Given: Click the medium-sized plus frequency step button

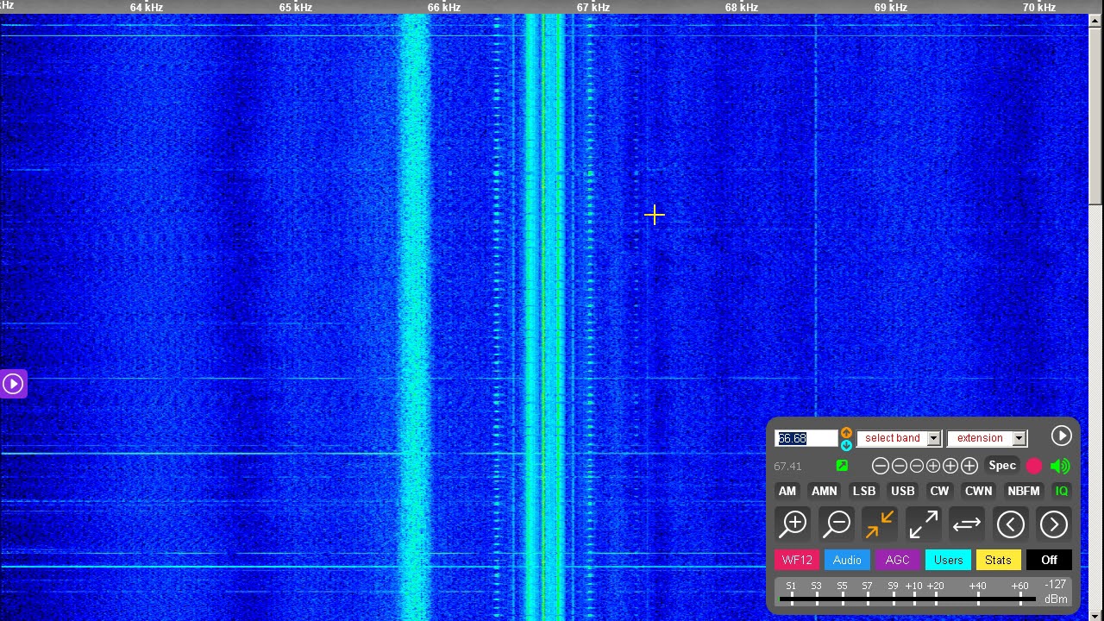Looking at the screenshot, I should pyautogui.click(x=950, y=466).
